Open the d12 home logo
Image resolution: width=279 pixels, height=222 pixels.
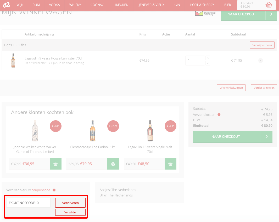pyautogui.click(x=6, y=5)
